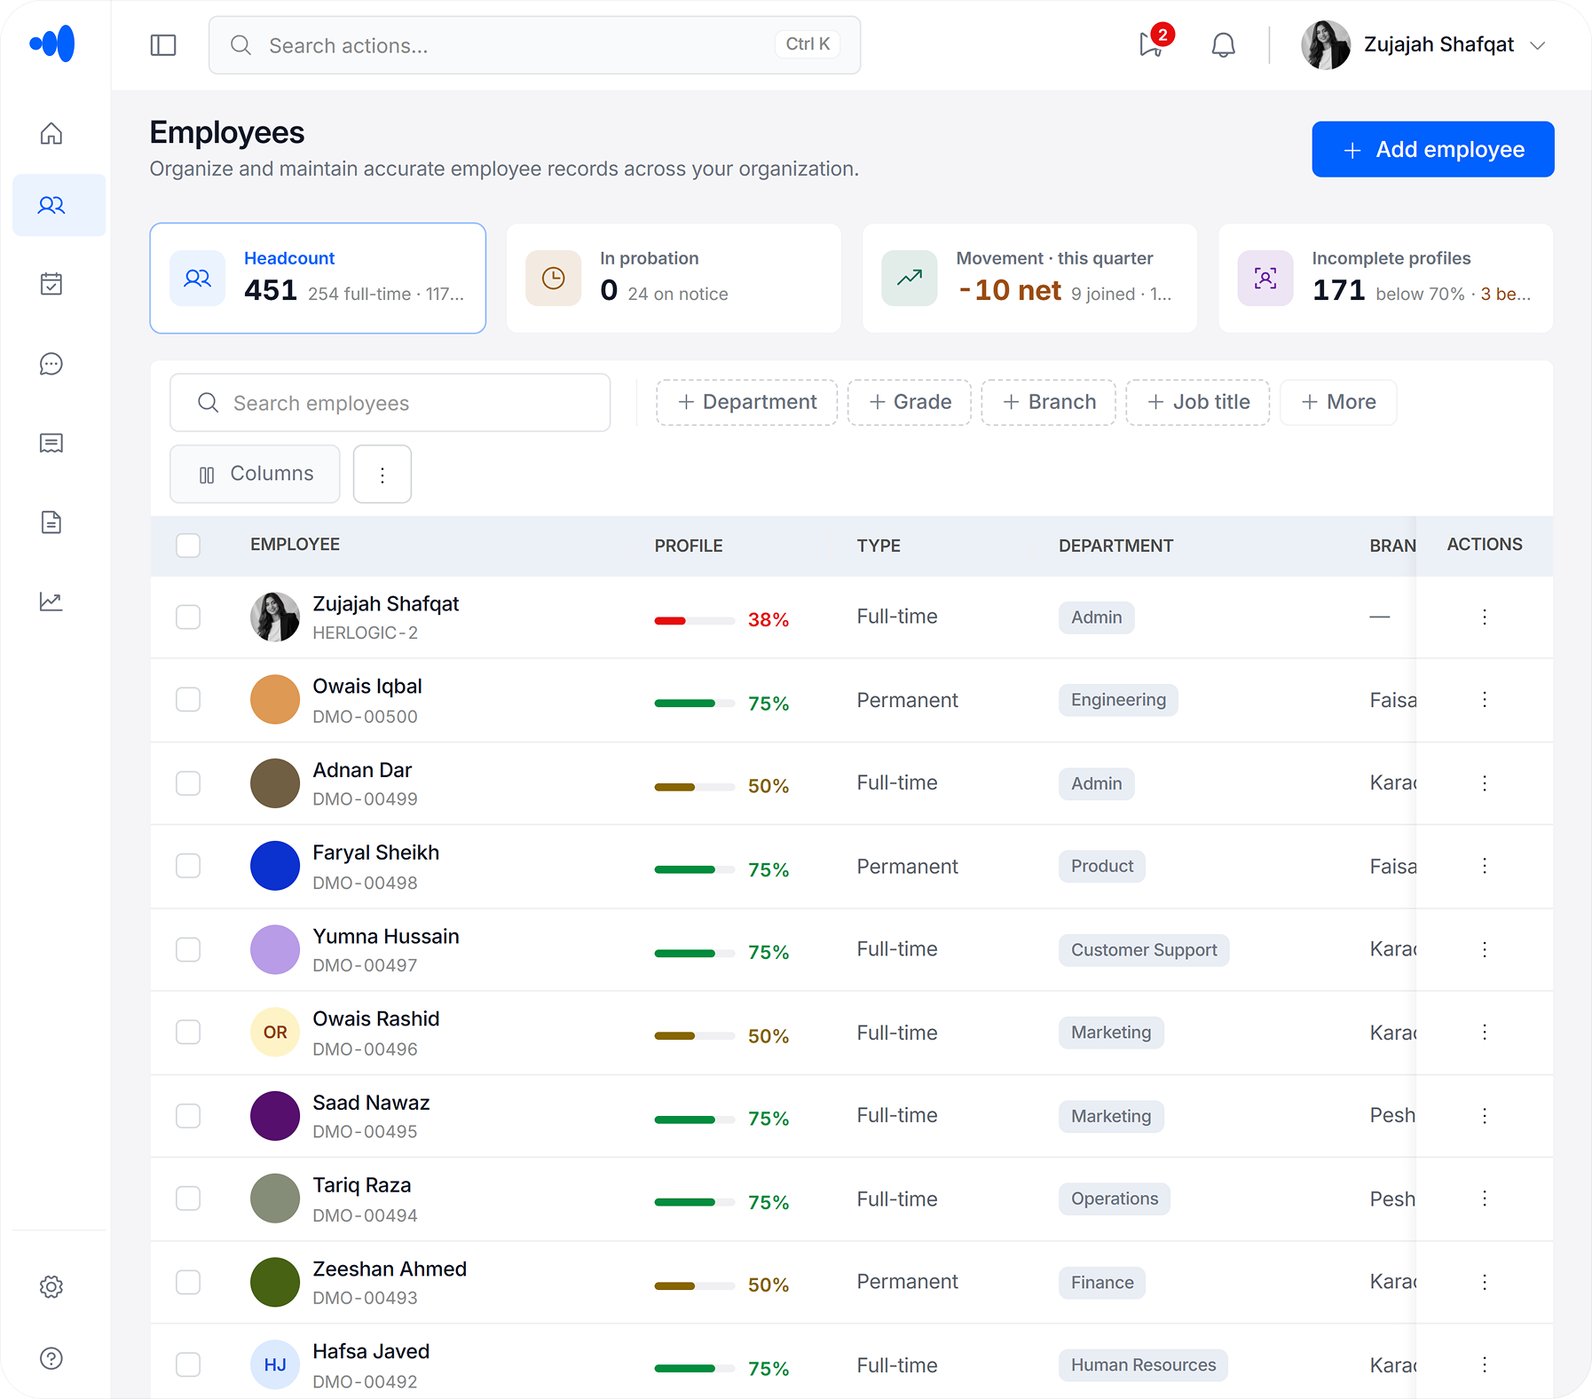Check the box for Zujajah Shafqat
Screen dimensions: 1592x1399
tap(188, 617)
